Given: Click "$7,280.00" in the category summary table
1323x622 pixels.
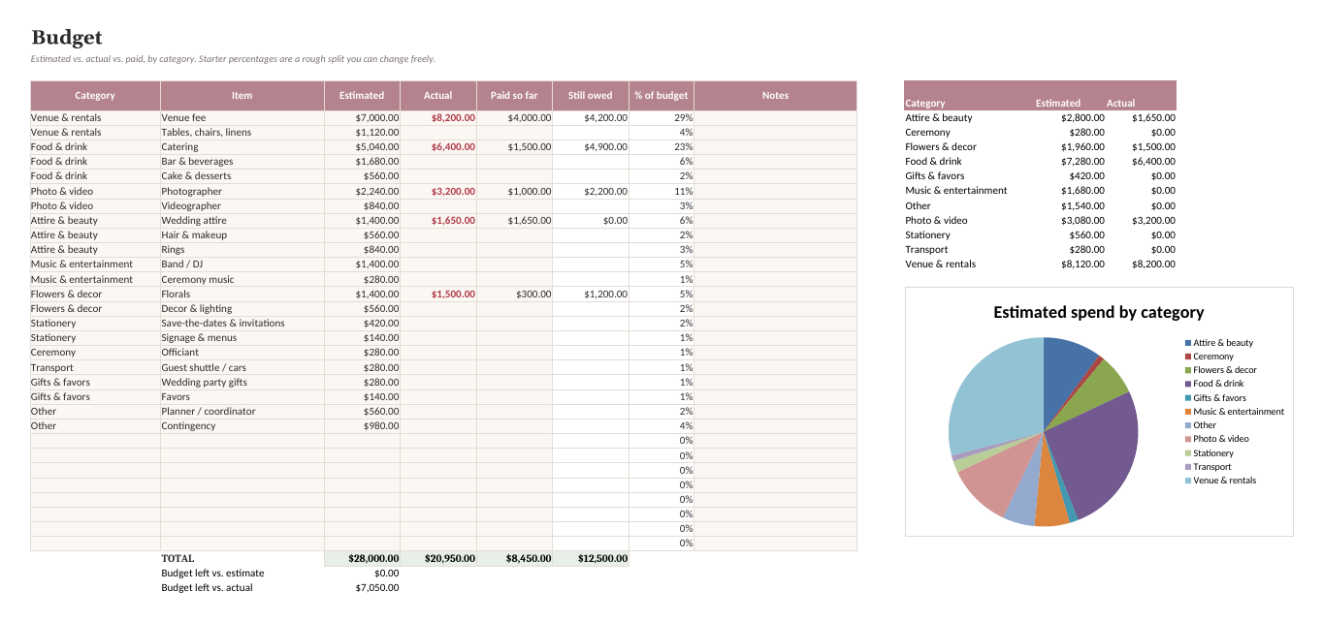Looking at the screenshot, I should (x=1082, y=162).
